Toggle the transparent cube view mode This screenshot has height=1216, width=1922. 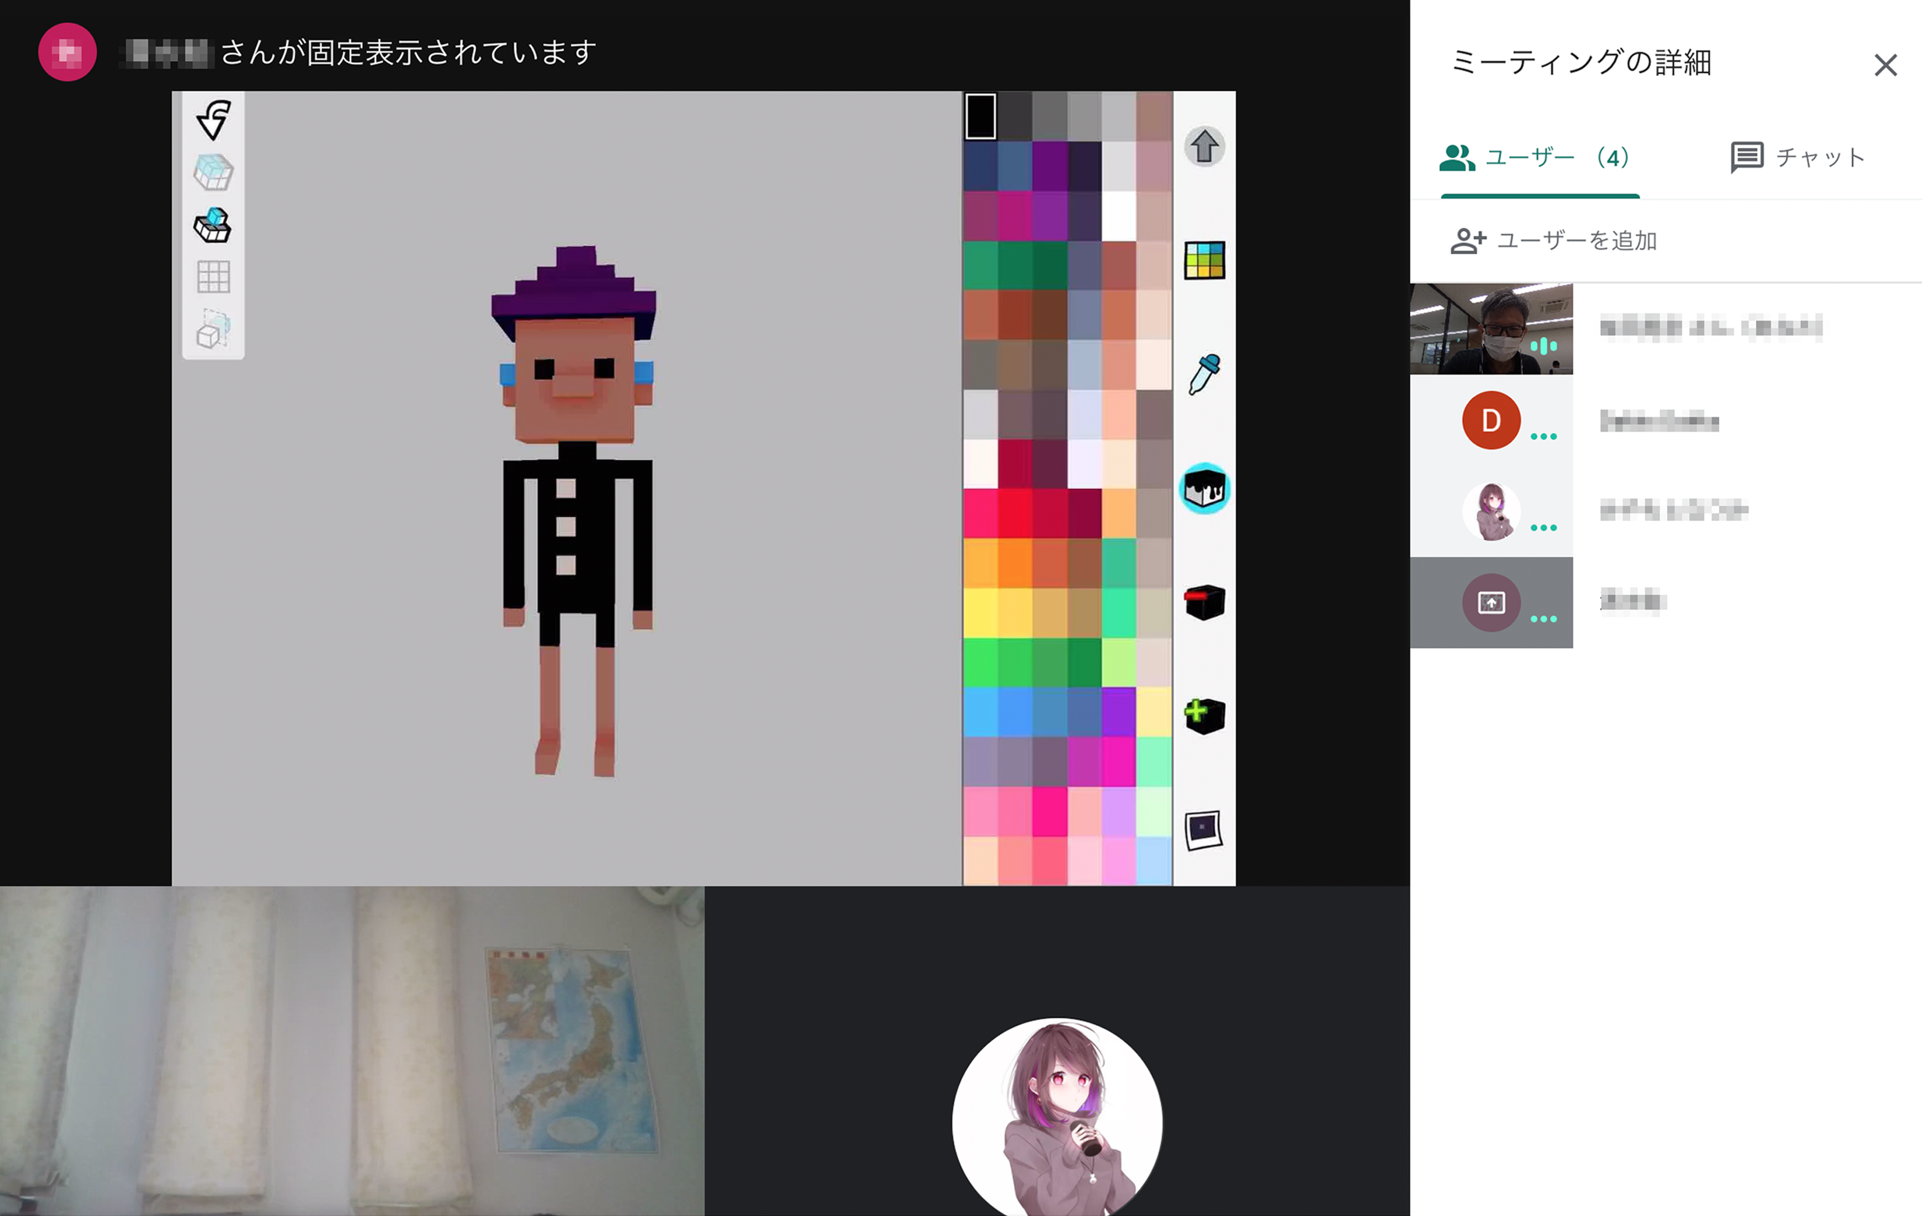(x=213, y=172)
